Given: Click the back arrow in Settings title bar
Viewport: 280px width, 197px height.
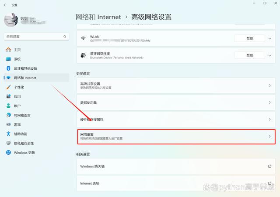Looking at the screenshot, I should click(5, 5).
